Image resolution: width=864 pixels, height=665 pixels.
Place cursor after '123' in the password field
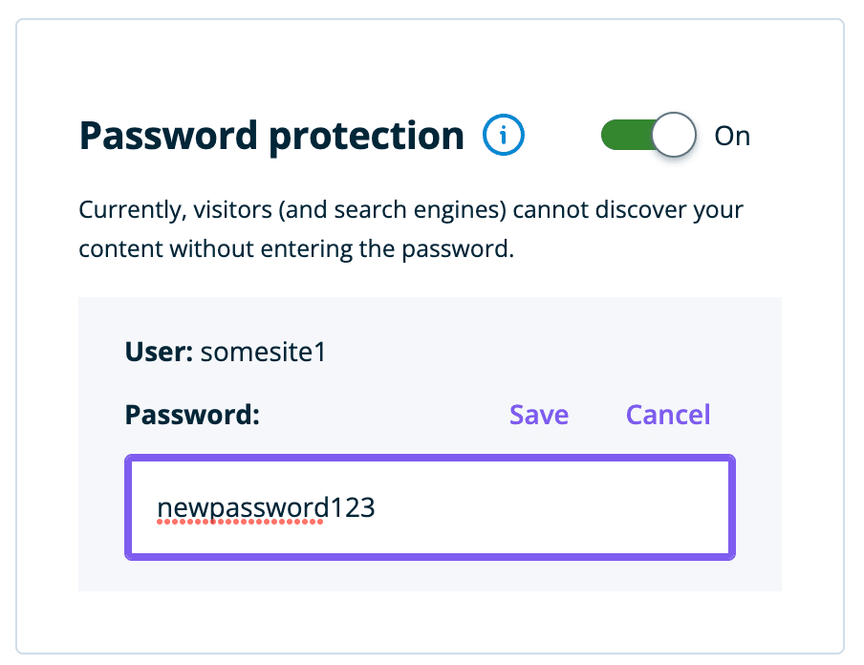pos(377,508)
